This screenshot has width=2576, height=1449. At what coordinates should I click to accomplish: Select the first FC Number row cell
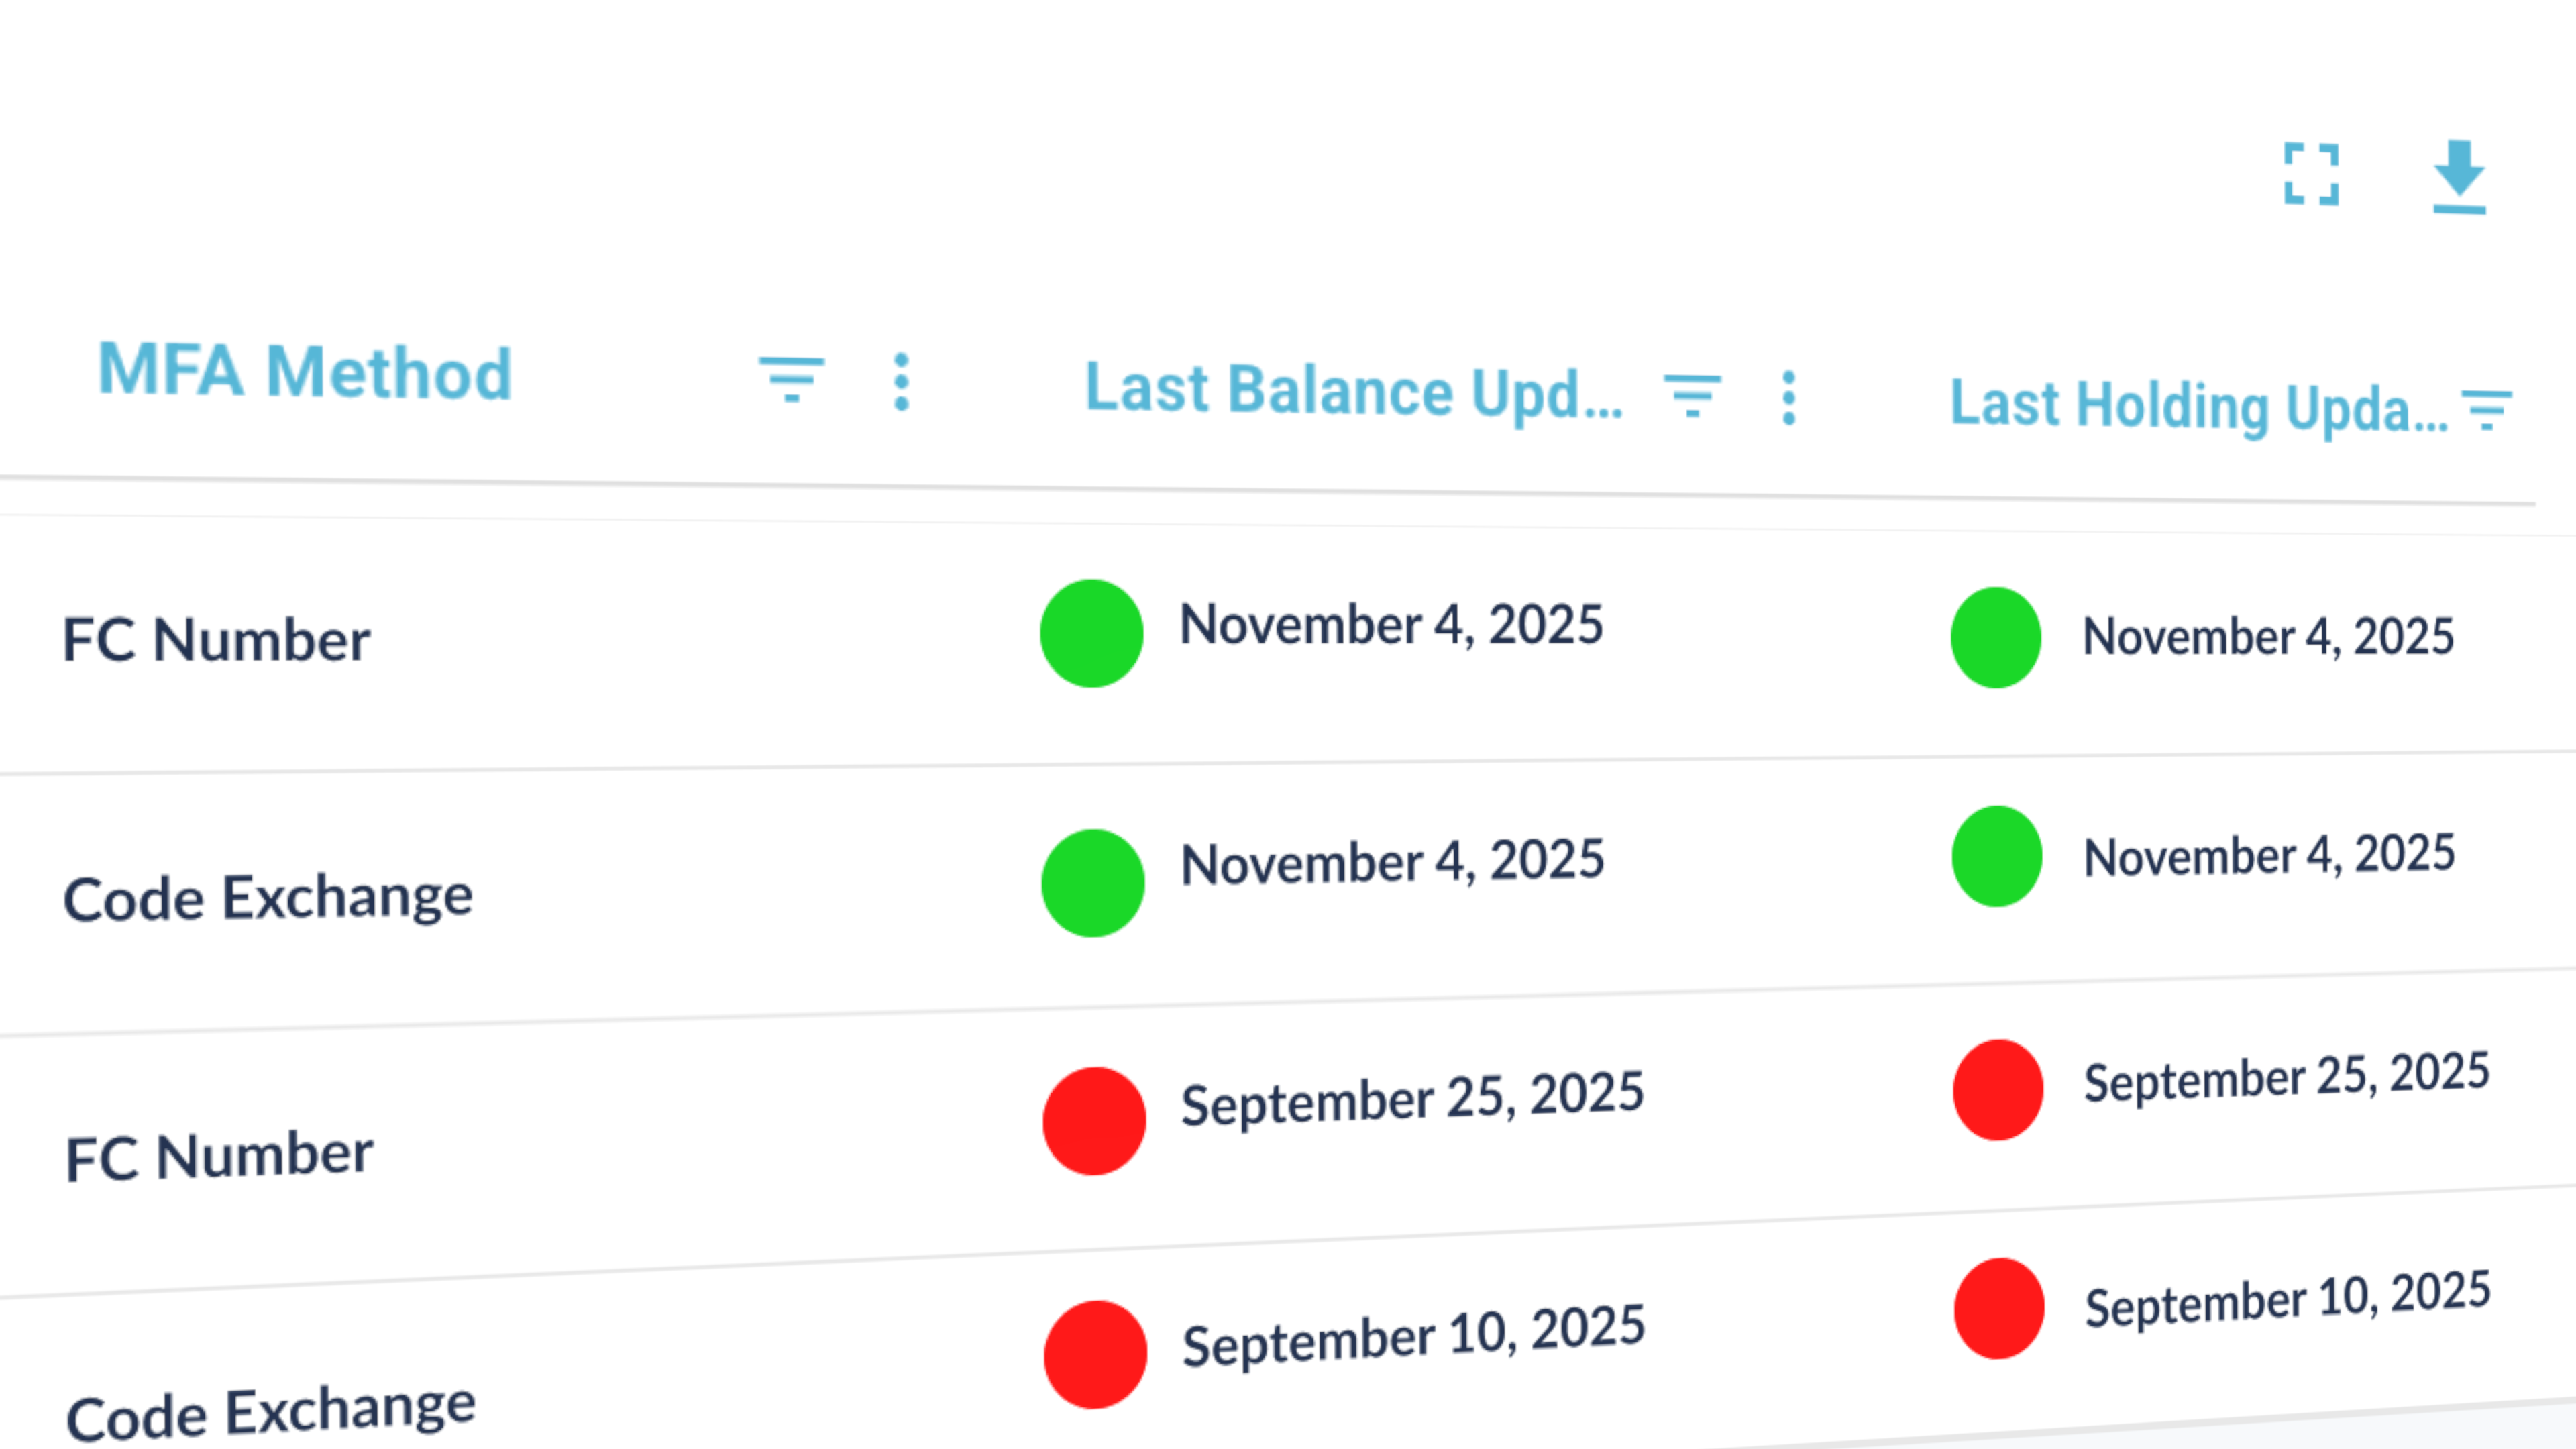216,640
